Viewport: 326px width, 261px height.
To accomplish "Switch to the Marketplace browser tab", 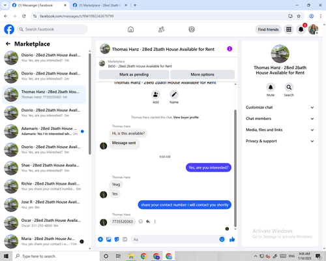I will (100, 5).
